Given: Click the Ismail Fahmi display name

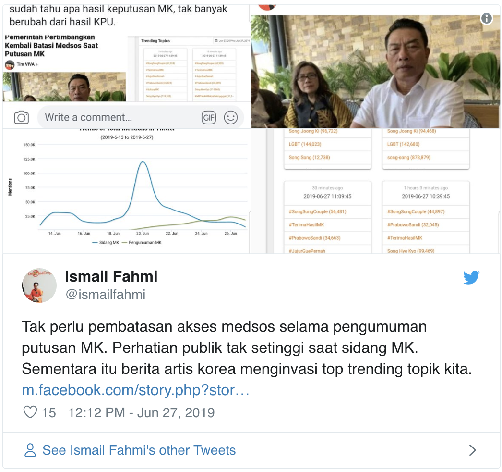Looking at the screenshot, I should (111, 276).
